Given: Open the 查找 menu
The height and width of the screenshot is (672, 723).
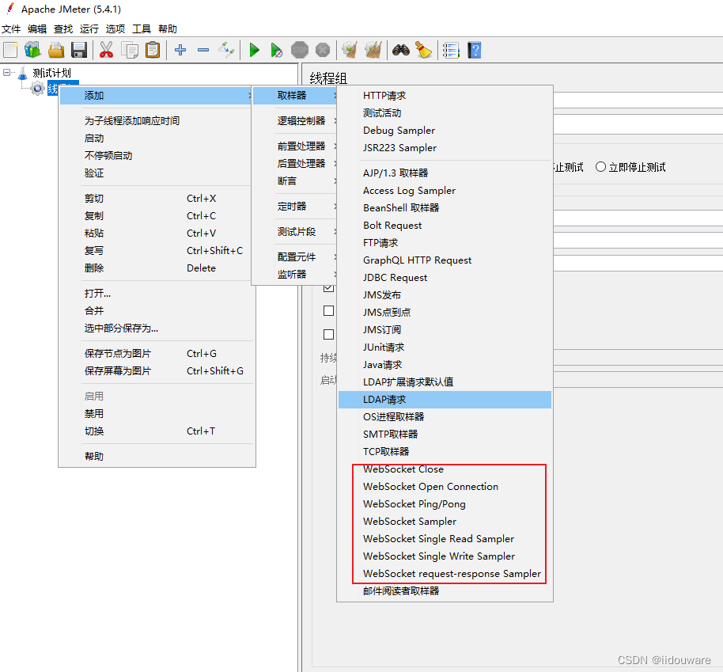Looking at the screenshot, I should [x=63, y=29].
